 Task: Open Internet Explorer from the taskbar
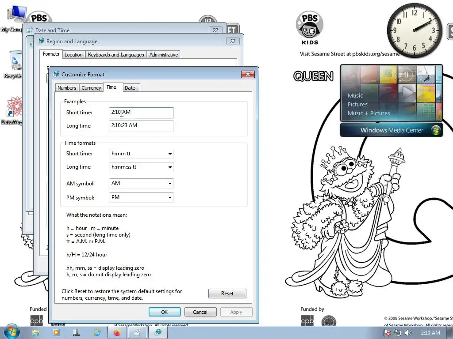click(97, 333)
